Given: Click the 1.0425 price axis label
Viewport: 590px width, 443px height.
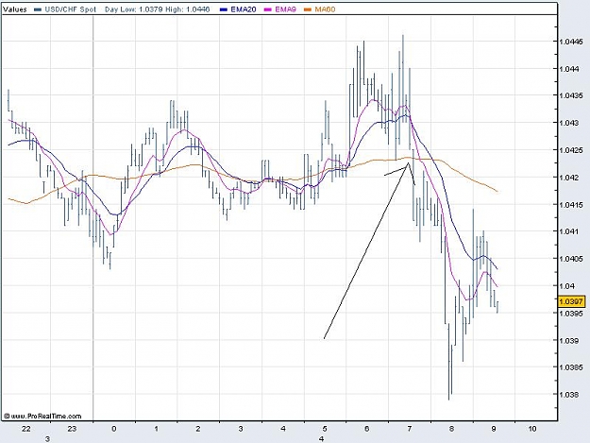Looking at the screenshot, I should tap(571, 150).
